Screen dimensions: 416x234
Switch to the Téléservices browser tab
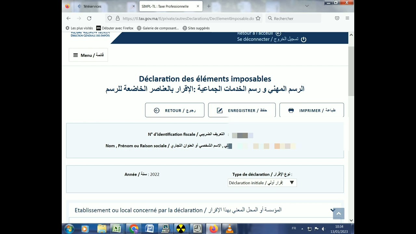pos(106,6)
